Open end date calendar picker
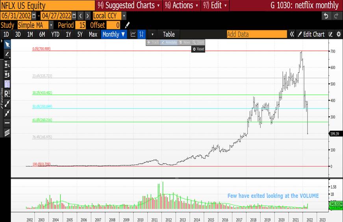Viewport: 343px width, 222px height. tap(74, 16)
